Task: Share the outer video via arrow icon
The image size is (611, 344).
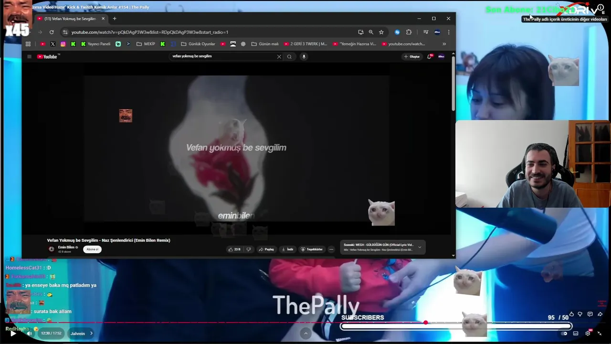Action: tap(600, 314)
